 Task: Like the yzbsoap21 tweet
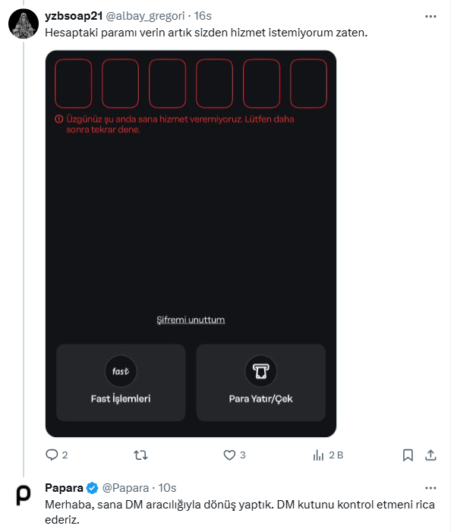click(x=234, y=455)
